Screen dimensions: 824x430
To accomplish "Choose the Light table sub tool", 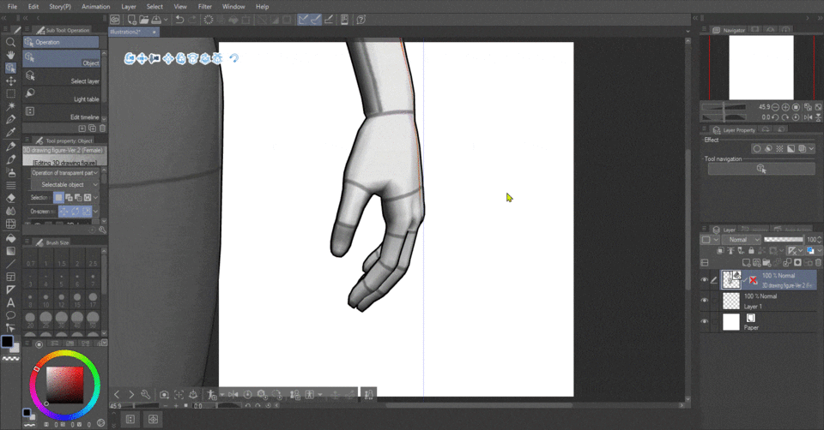I will pos(62,95).
